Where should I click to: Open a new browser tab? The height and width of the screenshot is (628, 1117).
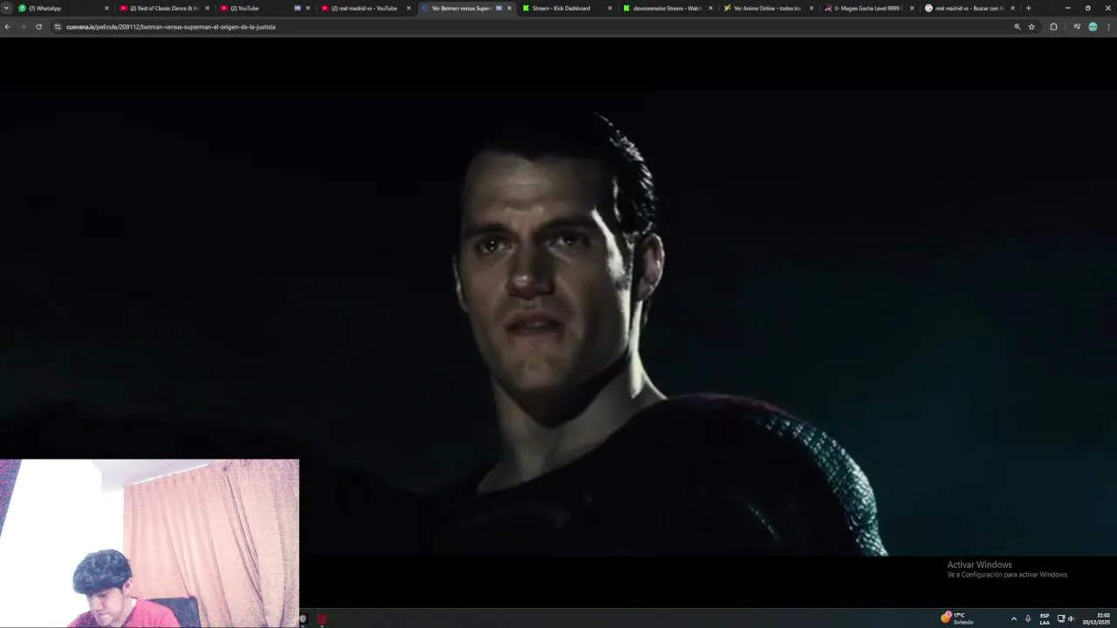click(x=1028, y=8)
